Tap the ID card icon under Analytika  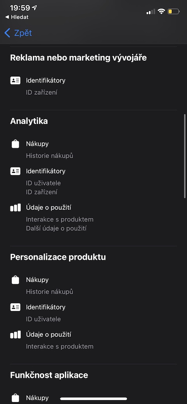tap(15, 171)
